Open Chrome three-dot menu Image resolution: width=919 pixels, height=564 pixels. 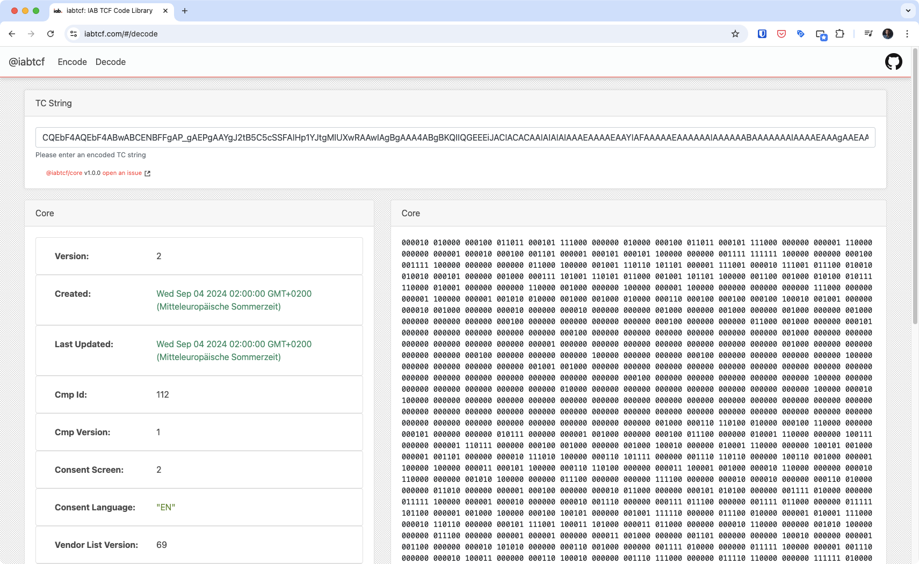pyautogui.click(x=907, y=34)
